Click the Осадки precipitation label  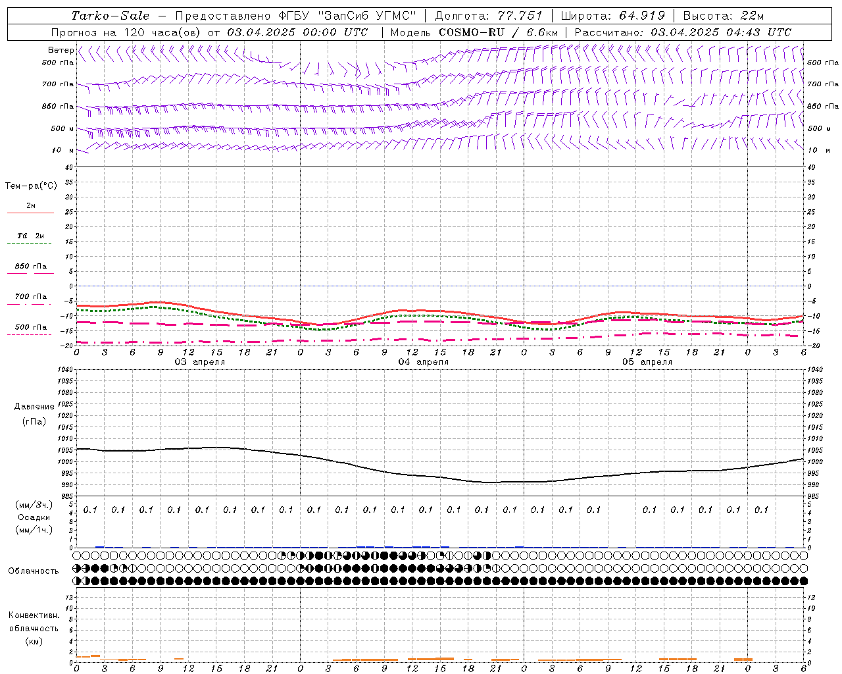pyautogui.click(x=34, y=517)
